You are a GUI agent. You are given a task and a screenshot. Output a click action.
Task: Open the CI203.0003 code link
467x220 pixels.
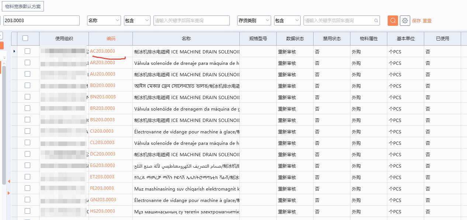click(x=102, y=131)
